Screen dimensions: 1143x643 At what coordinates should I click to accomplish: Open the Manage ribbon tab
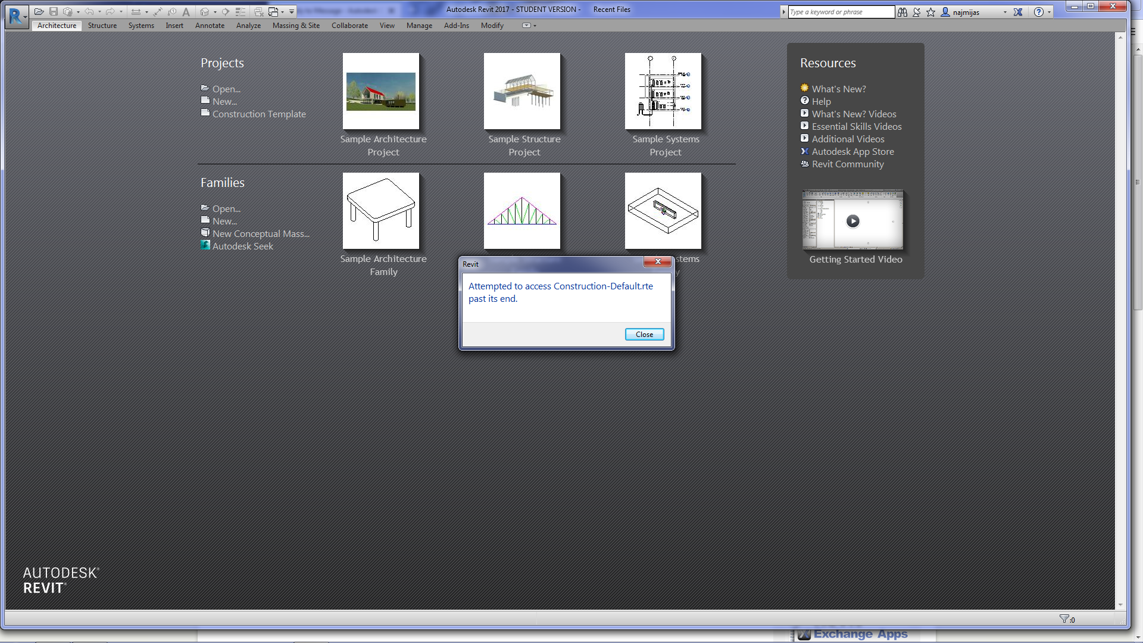coord(419,26)
